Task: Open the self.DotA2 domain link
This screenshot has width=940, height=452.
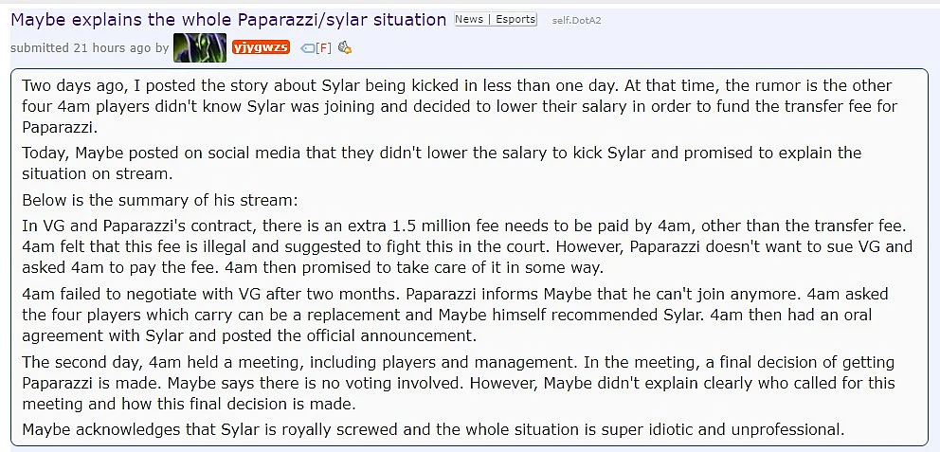Action: coord(576,21)
